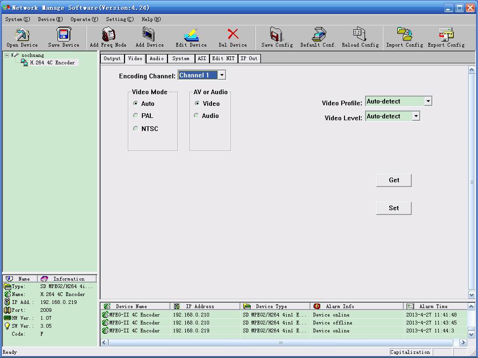Click scroll-up arrow of settings panel
478x358 pixels.
tap(471, 70)
